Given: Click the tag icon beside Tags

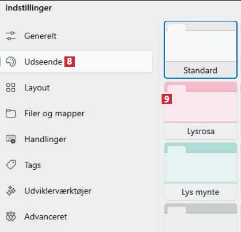Looking at the screenshot, I should tap(11, 165).
